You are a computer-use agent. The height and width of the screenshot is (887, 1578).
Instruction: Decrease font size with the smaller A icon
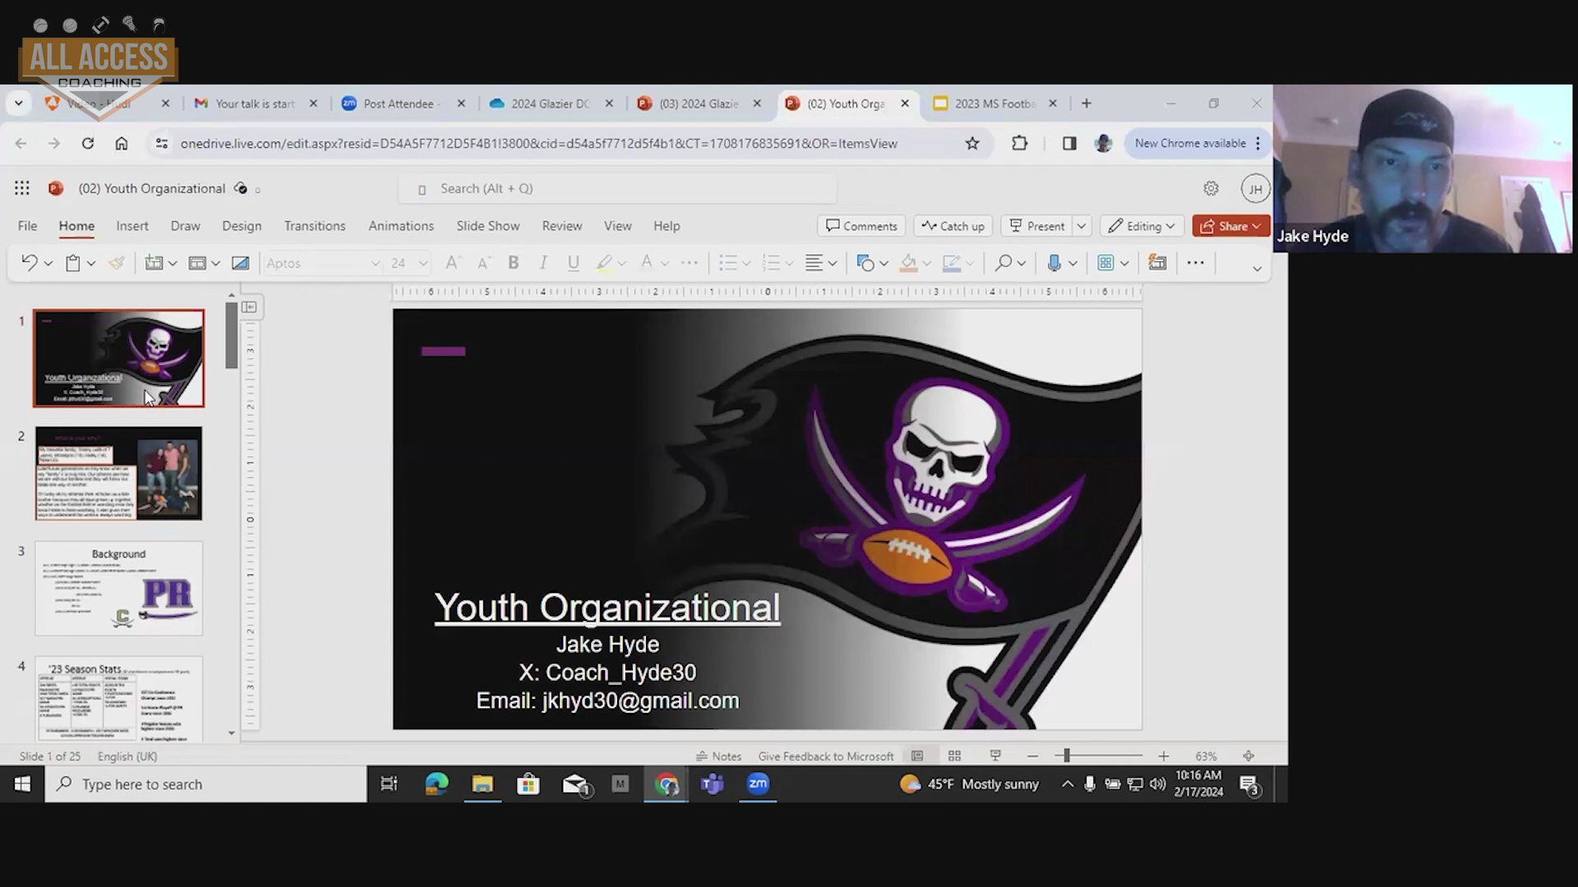pos(484,263)
